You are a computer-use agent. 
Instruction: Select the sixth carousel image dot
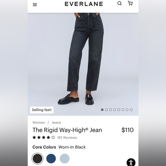tap(123, 110)
